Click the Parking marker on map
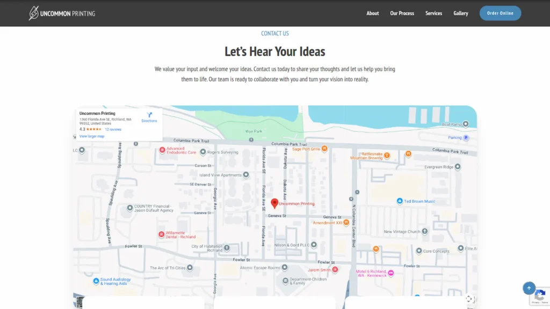The height and width of the screenshot is (309, 550). (x=466, y=138)
